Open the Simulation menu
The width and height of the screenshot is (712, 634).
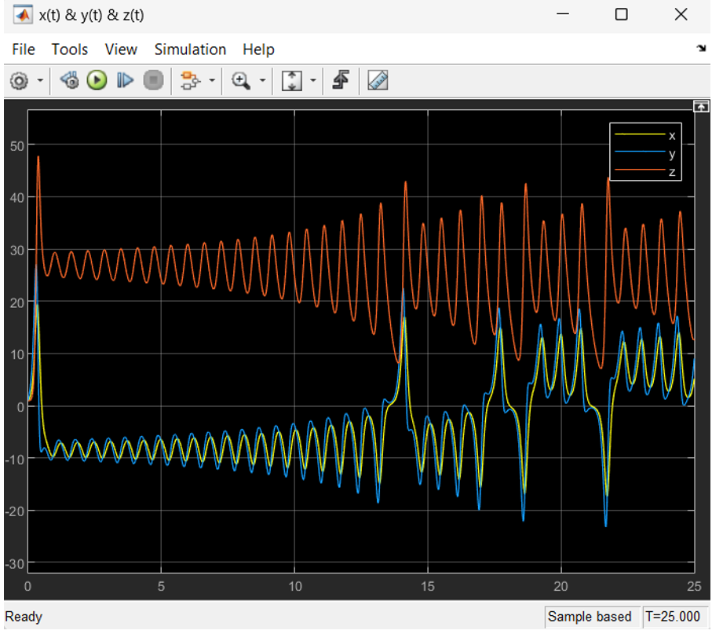point(190,49)
